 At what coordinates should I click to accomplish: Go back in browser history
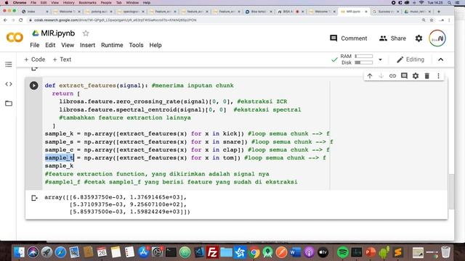(5, 20)
